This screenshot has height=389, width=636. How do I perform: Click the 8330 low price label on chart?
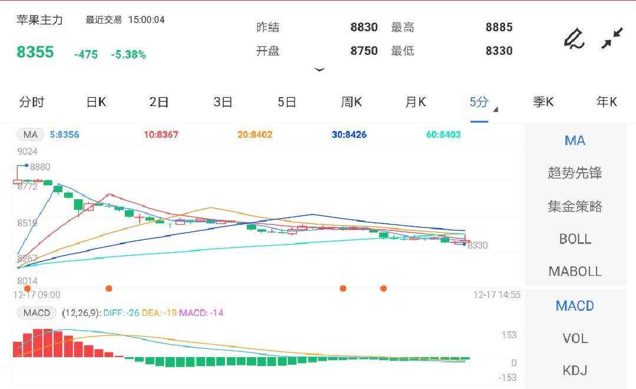pyautogui.click(x=478, y=245)
